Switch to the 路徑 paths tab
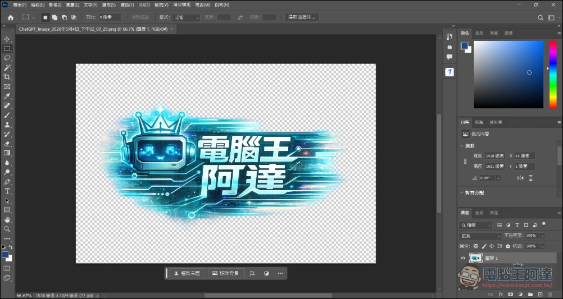Screen dimensions: 563x299 click(494, 213)
